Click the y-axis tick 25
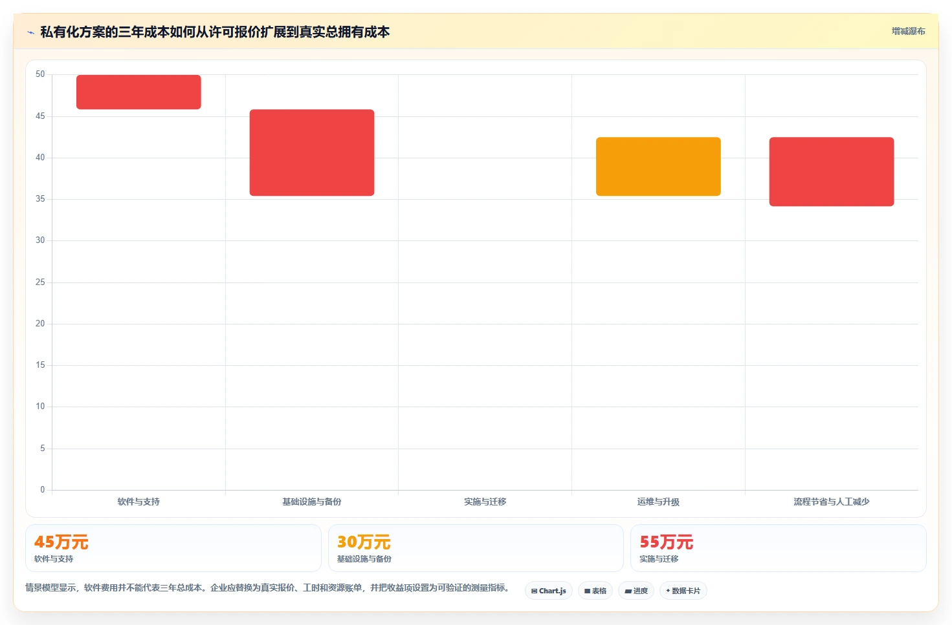This screenshot has height=625, width=952. (x=40, y=282)
